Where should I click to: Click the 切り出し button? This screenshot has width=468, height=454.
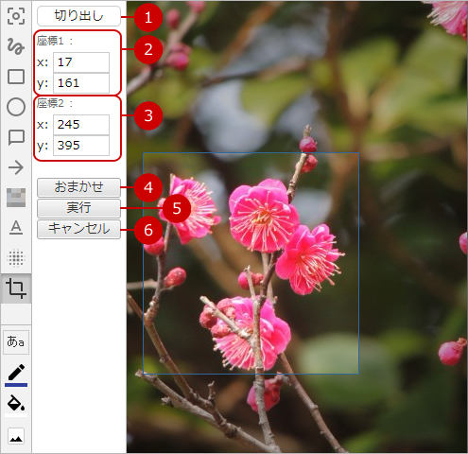(x=78, y=16)
